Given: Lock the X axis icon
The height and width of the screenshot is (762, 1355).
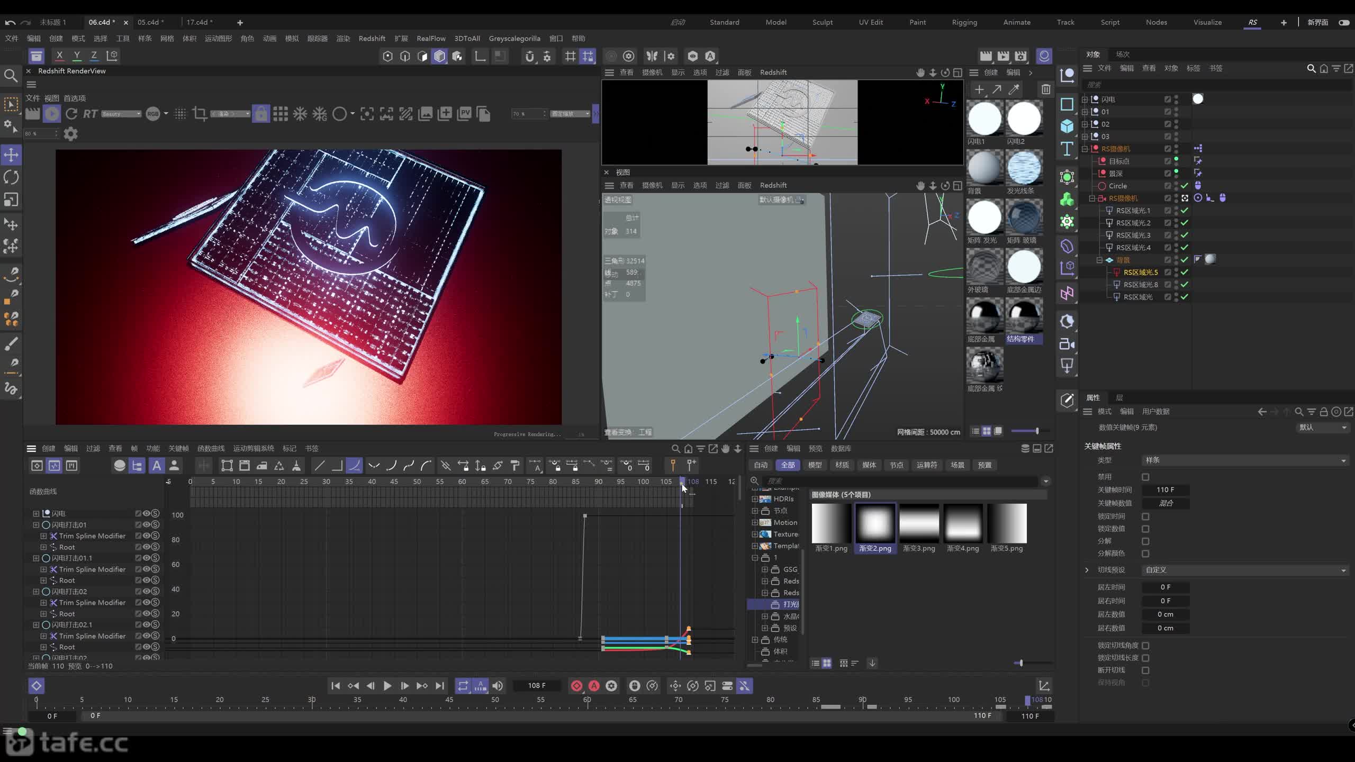Looking at the screenshot, I should coord(59,56).
